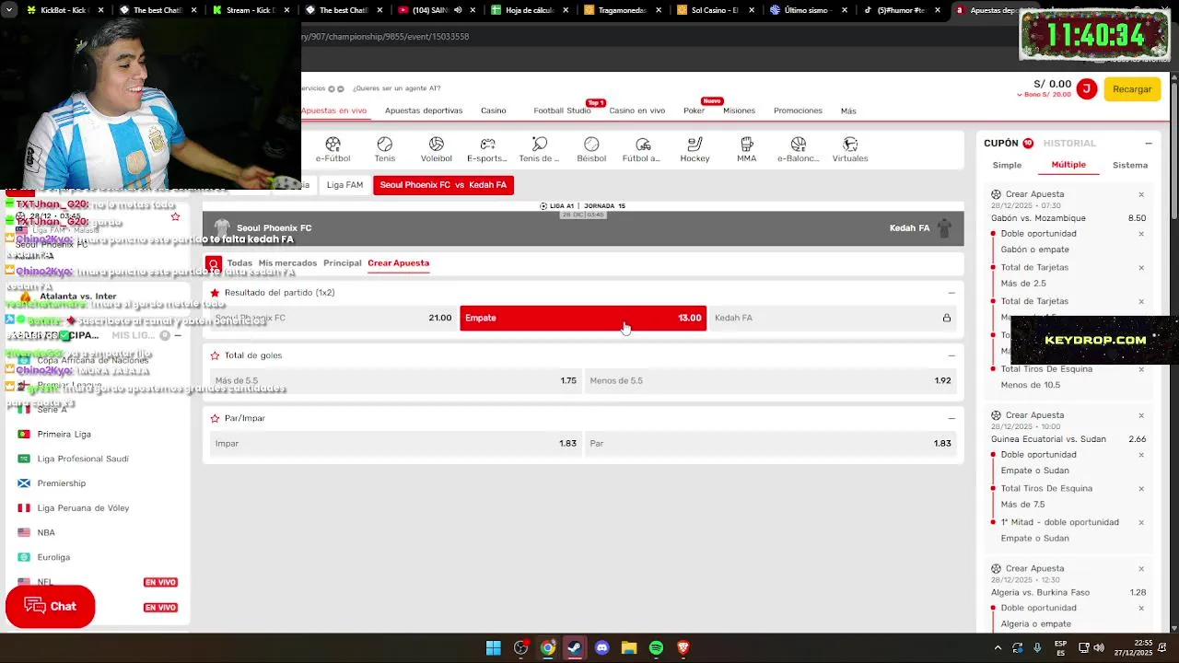The width and height of the screenshot is (1179, 663).
Task: Open Apuestas deportivas in navigation
Action: [x=424, y=110]
